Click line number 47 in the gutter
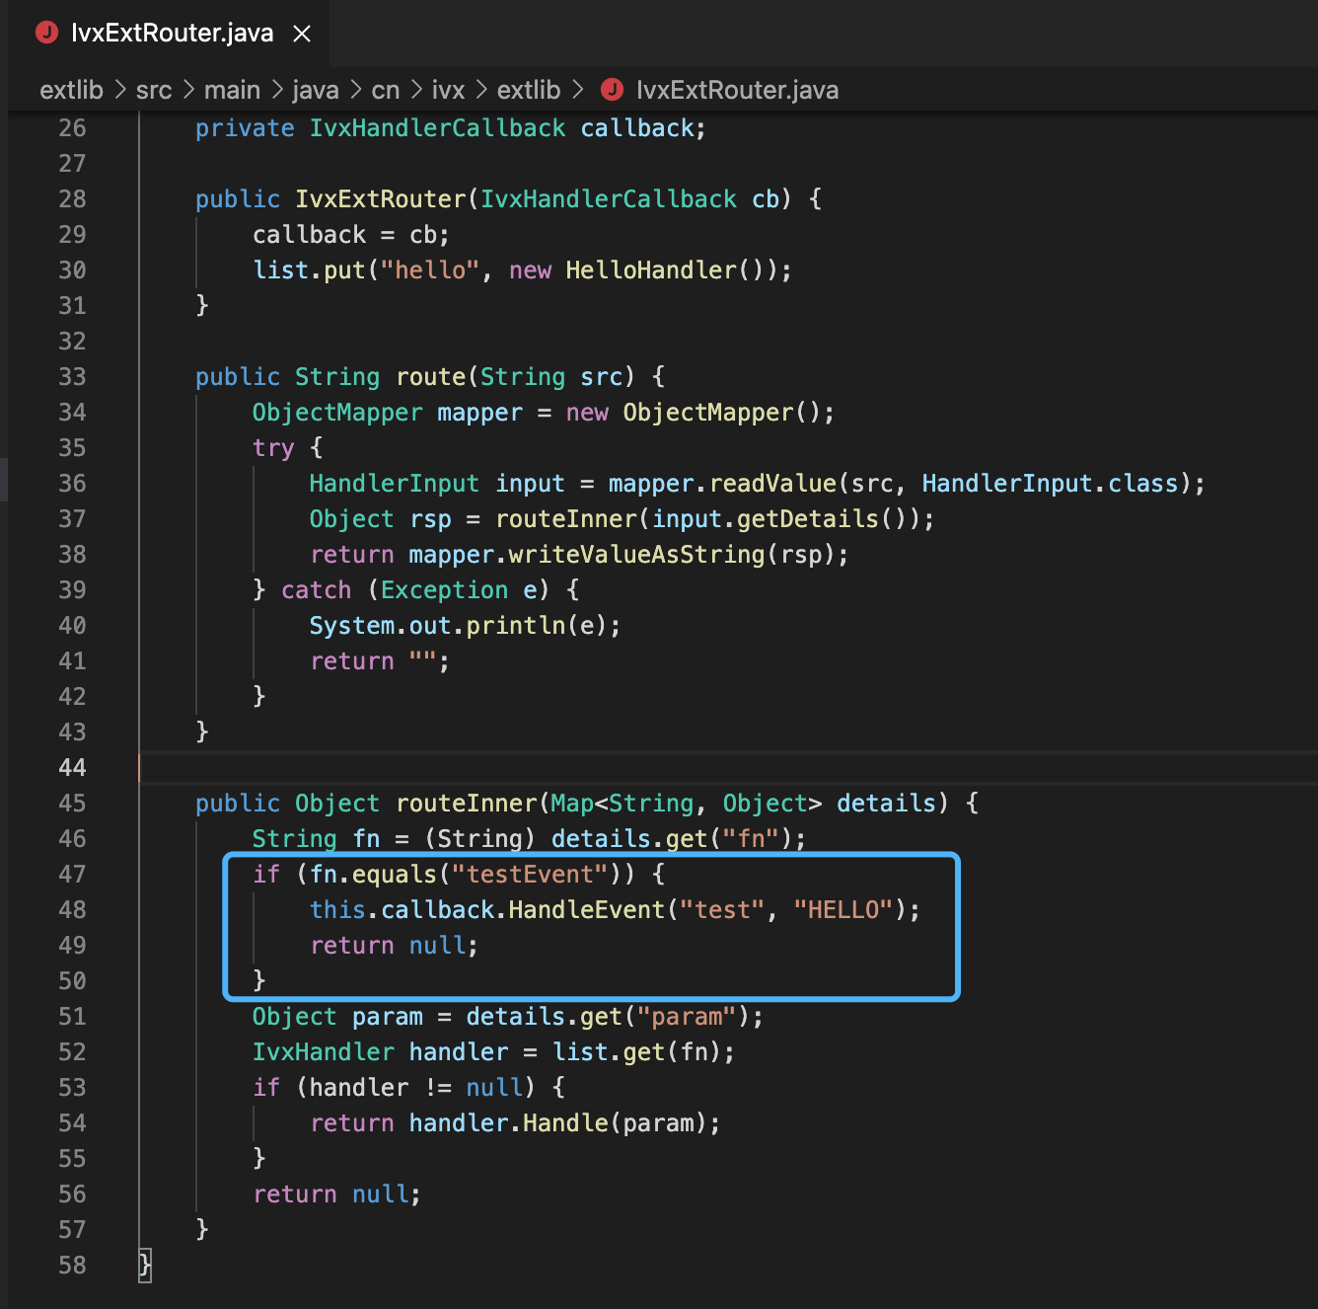Viewport: 1318px width, 1309px height. coord(72,875)
